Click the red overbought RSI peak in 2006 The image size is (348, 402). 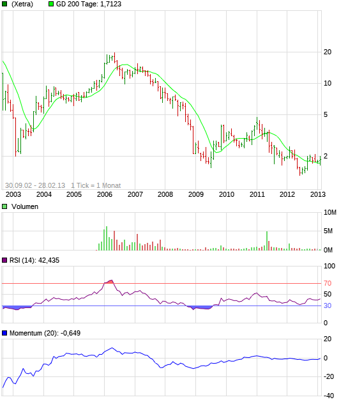110,281
